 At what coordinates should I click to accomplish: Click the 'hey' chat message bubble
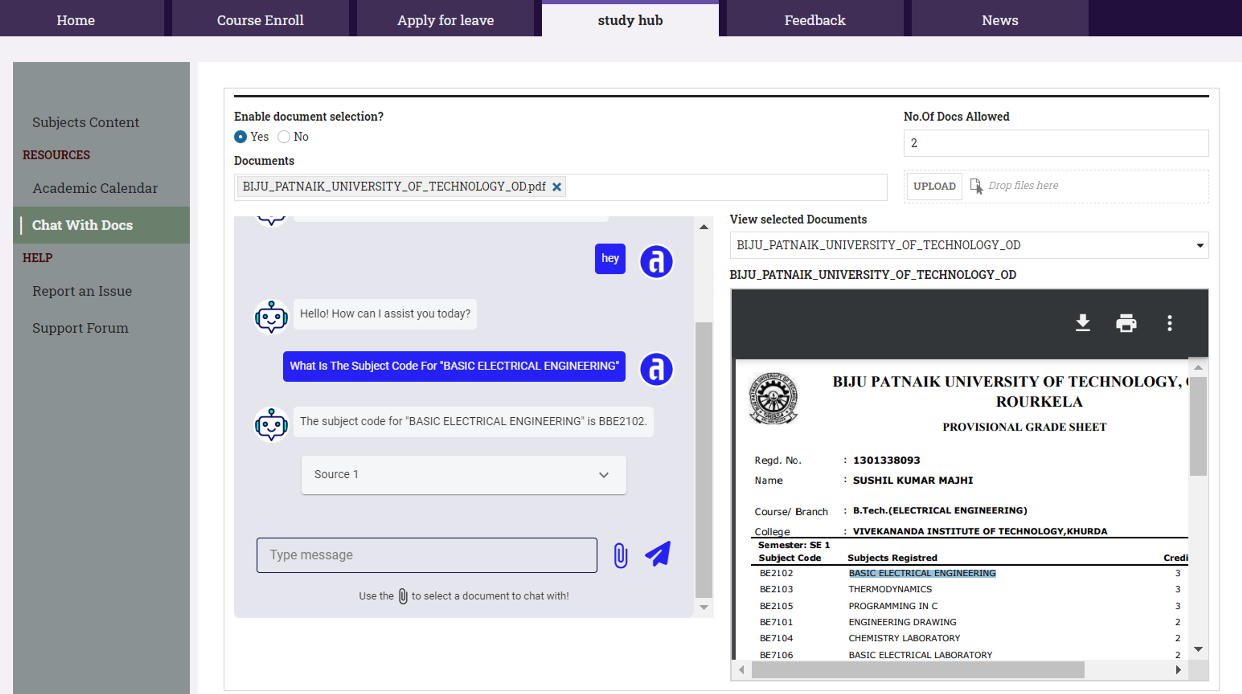[610, 259]
